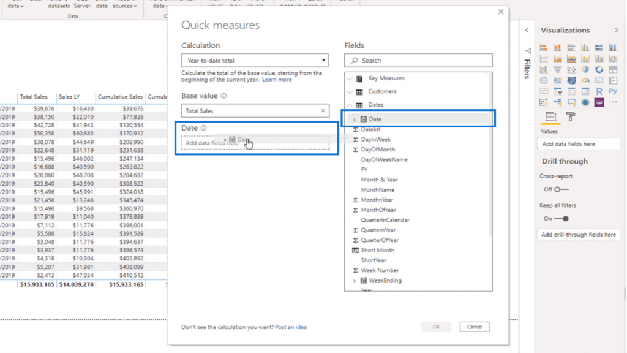
Task: Select the ribbon chart visual
Action: [x=612, y=59]
